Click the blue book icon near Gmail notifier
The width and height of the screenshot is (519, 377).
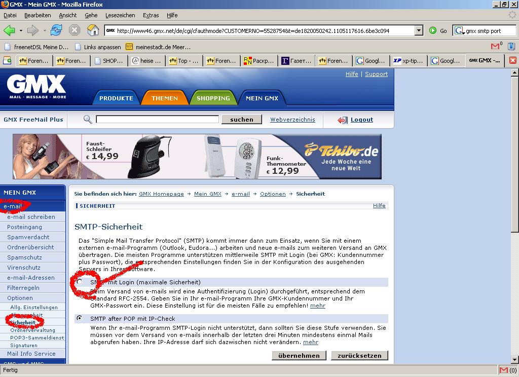511,46
